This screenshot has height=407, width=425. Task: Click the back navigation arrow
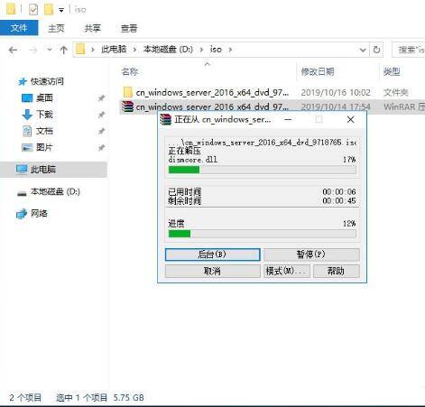(x=13, y=50)
